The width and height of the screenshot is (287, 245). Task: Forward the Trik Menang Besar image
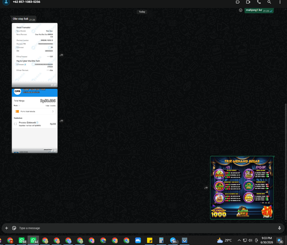(206, 188)
